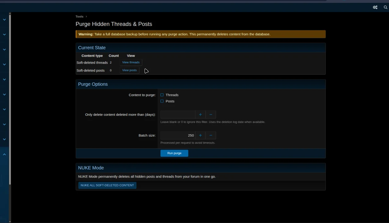Screen dimensions: 389x223
Task: Focus the days filter input field
Action: (178, 115)
